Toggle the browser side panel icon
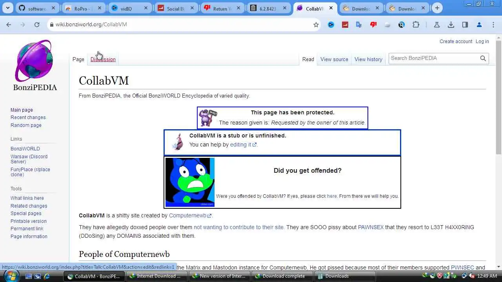The height and width of the screenshot is (282, 502). point(465,25)
